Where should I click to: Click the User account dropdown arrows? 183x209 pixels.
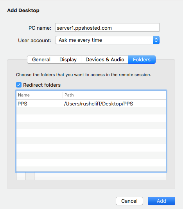coord(156,40)
